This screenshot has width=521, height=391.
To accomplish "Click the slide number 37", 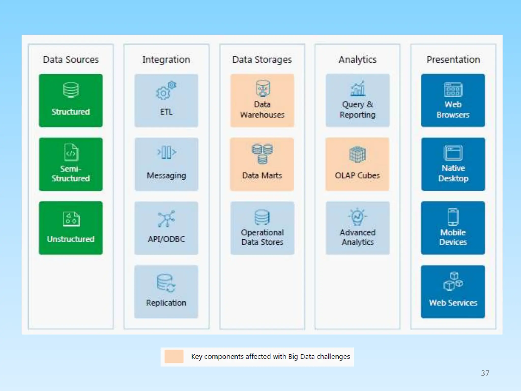I will [x=485, y=373].
